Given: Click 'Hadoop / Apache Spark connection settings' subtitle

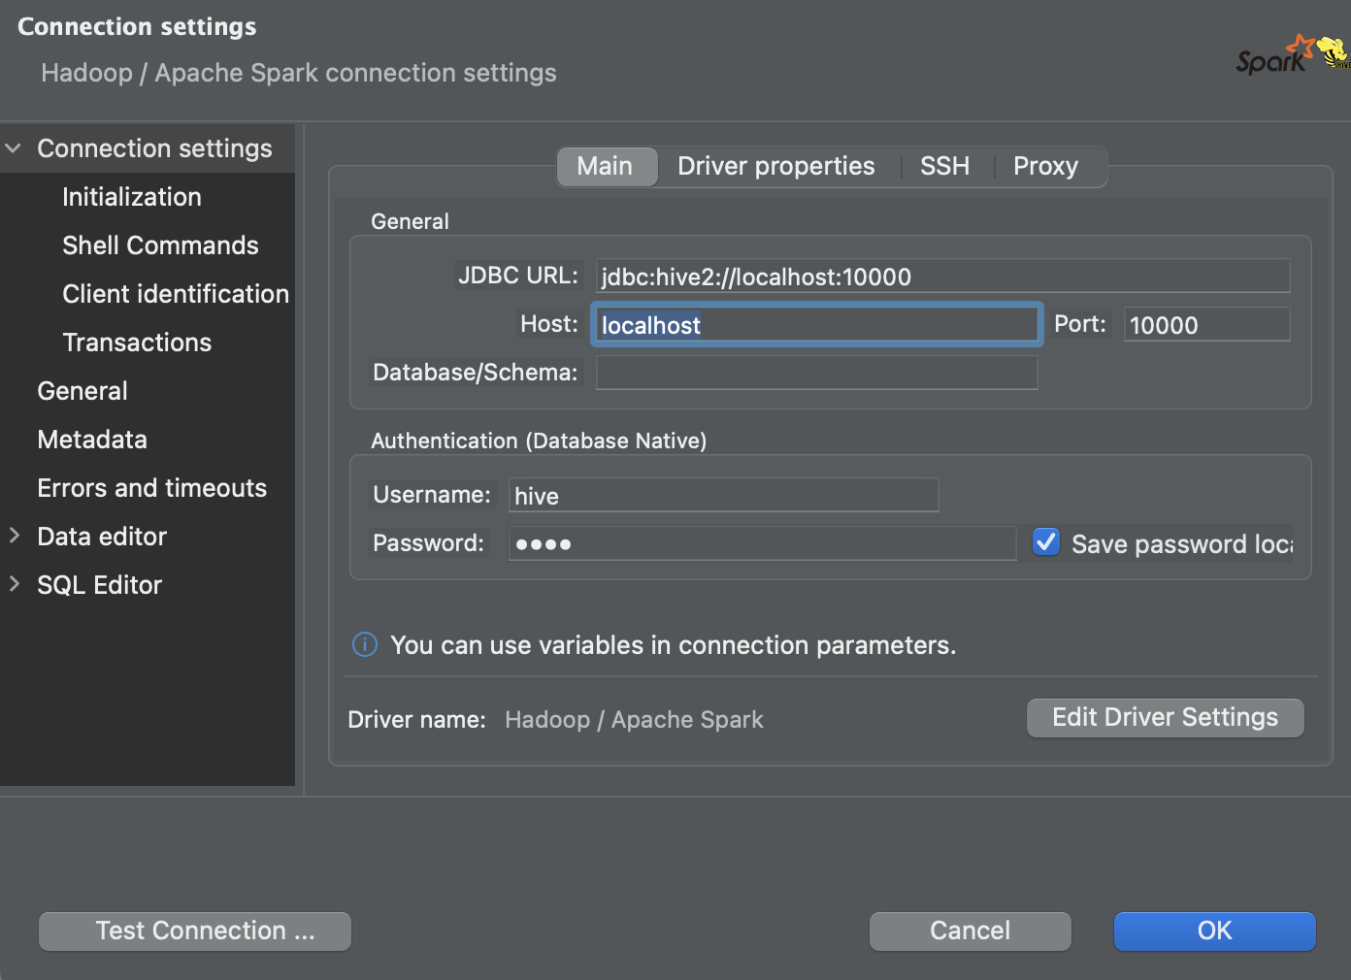Looking at the screenshot, I should (x=299, y=73).
